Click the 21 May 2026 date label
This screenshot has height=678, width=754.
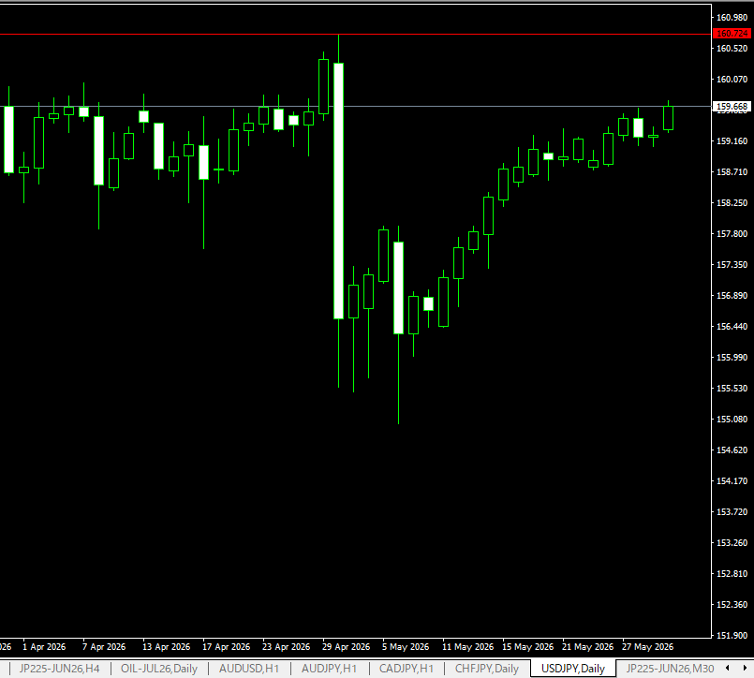coord(587,647)
